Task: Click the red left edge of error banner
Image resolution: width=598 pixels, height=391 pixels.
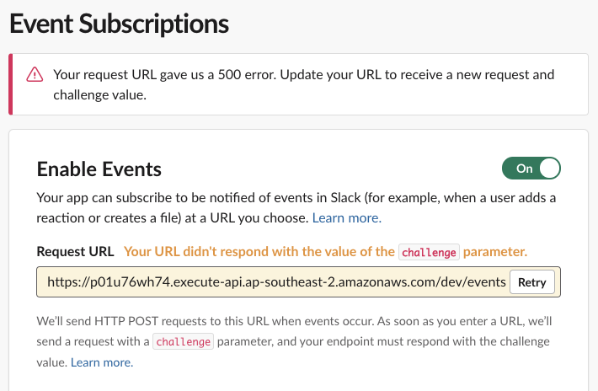Action: [x=11, y=84]
